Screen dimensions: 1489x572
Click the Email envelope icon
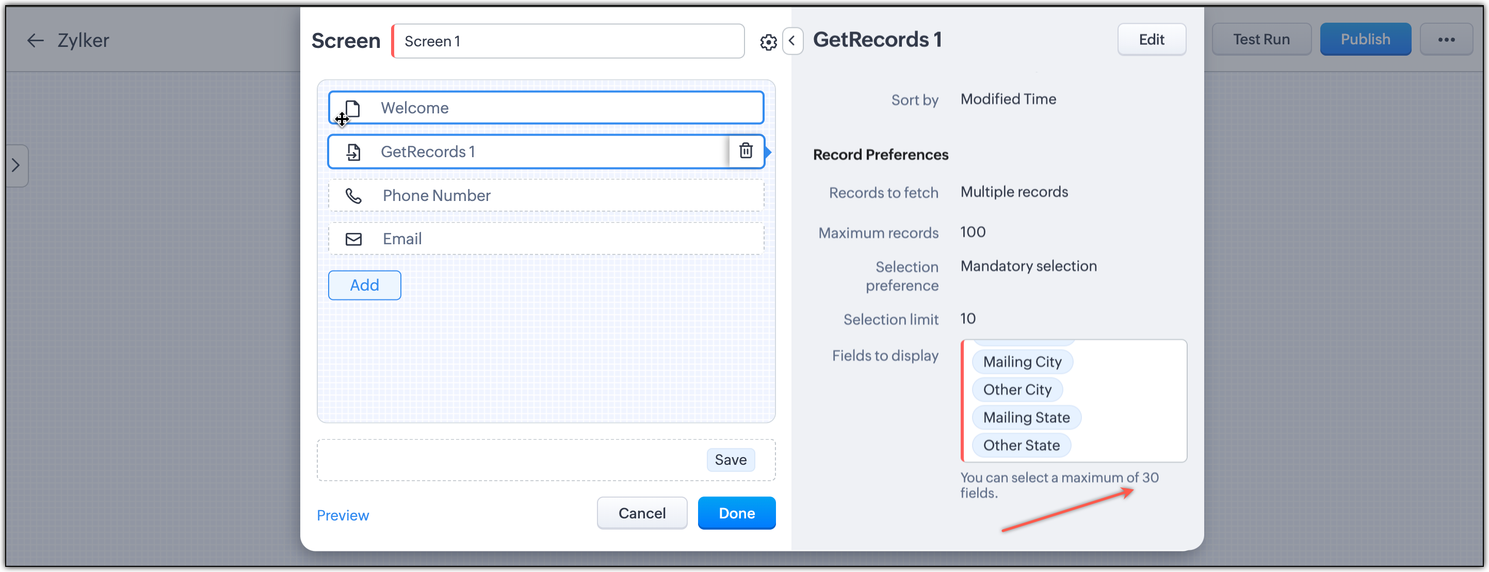pyautogui.click(x=353, y=239)
